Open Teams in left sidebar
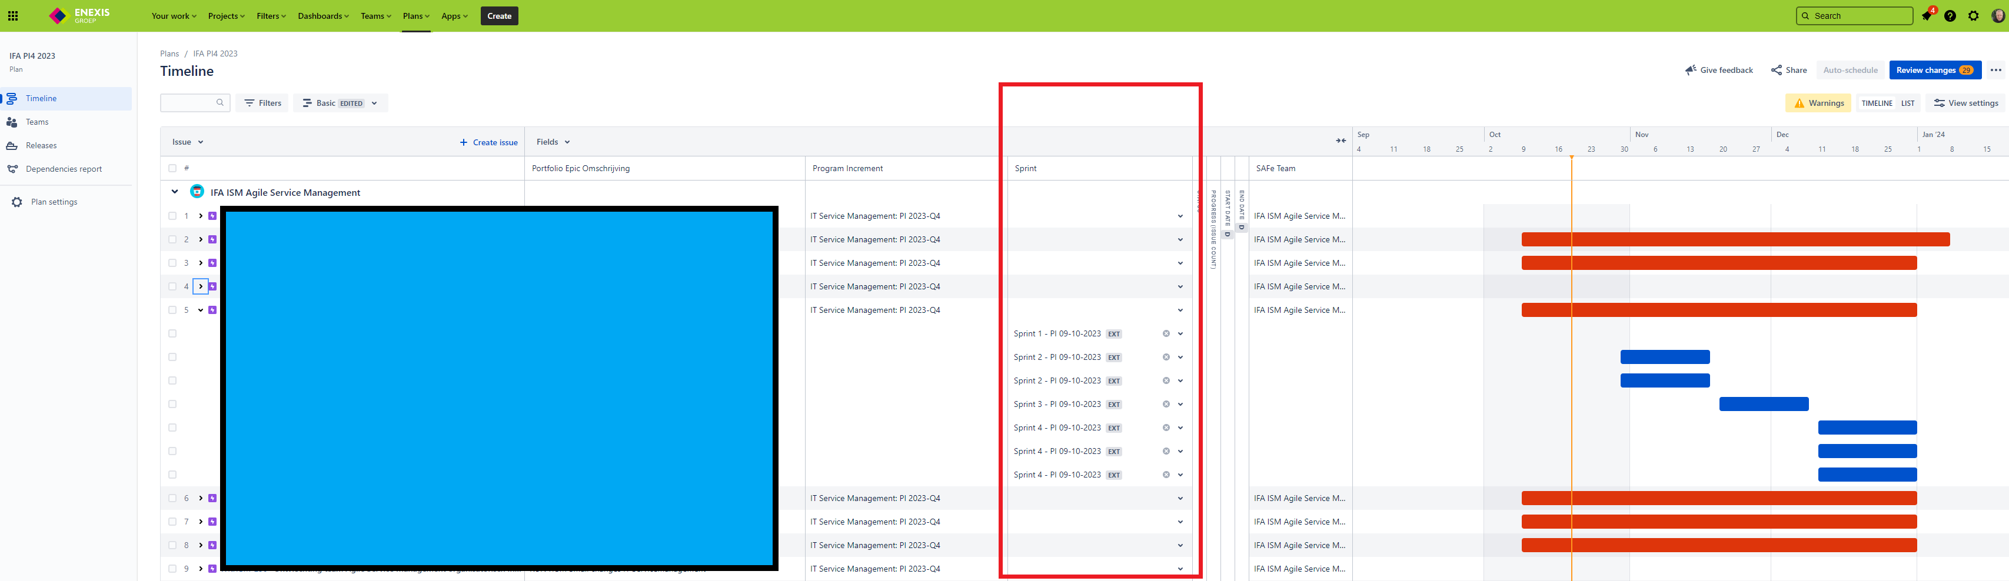The height and width of the screenshot is (581, 2009). [36, 122]
